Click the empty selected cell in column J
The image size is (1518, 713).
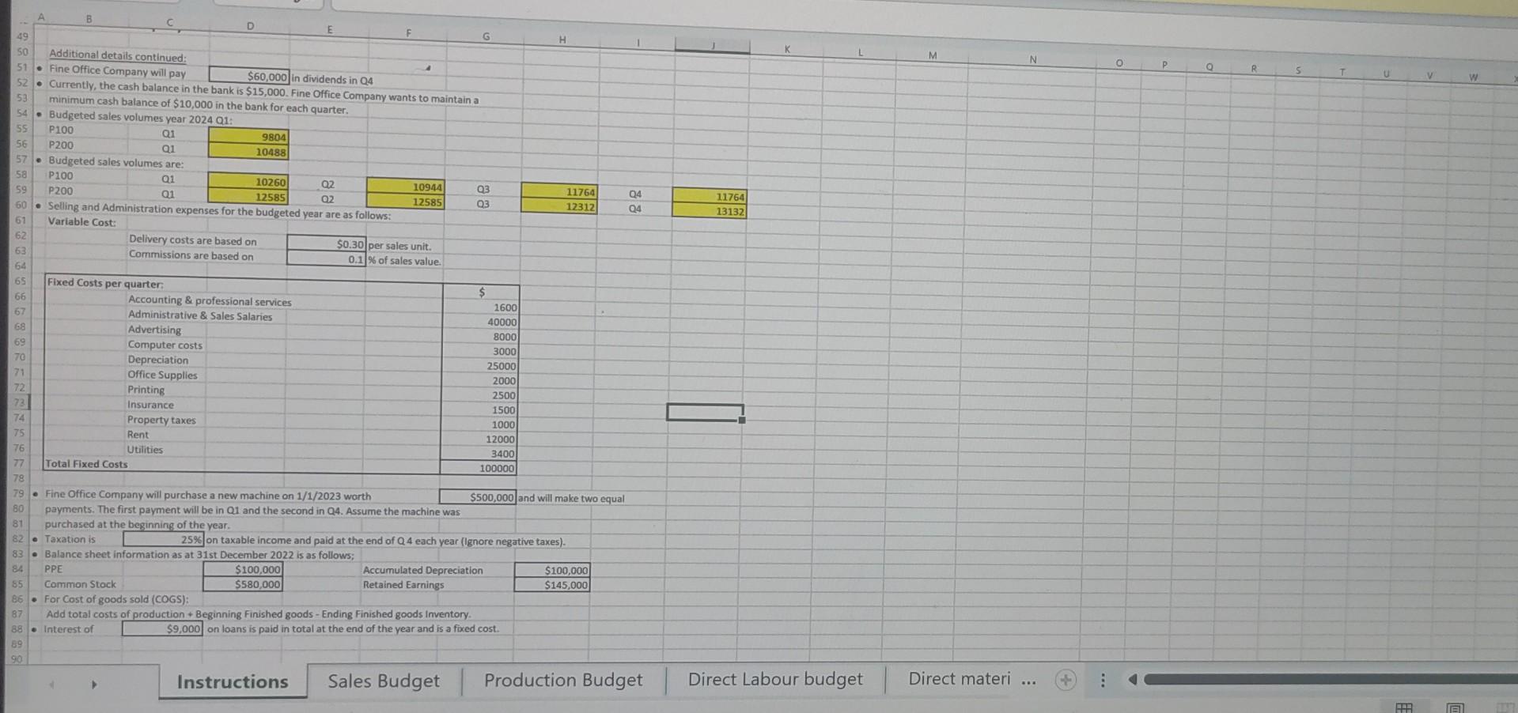[x=705, y=412]
